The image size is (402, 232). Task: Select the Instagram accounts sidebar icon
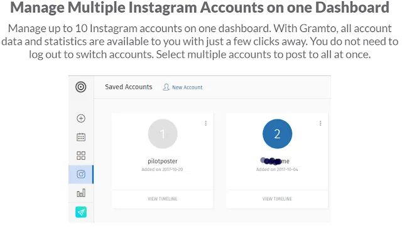(81, 174)
